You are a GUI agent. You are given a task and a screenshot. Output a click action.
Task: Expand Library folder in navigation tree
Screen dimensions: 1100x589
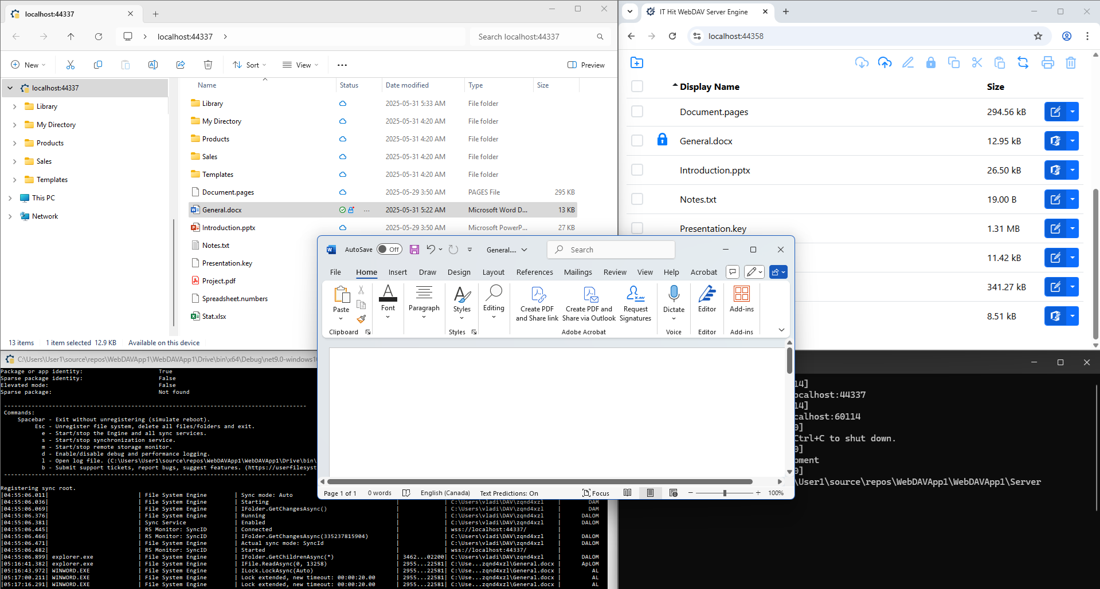[14, 106]
